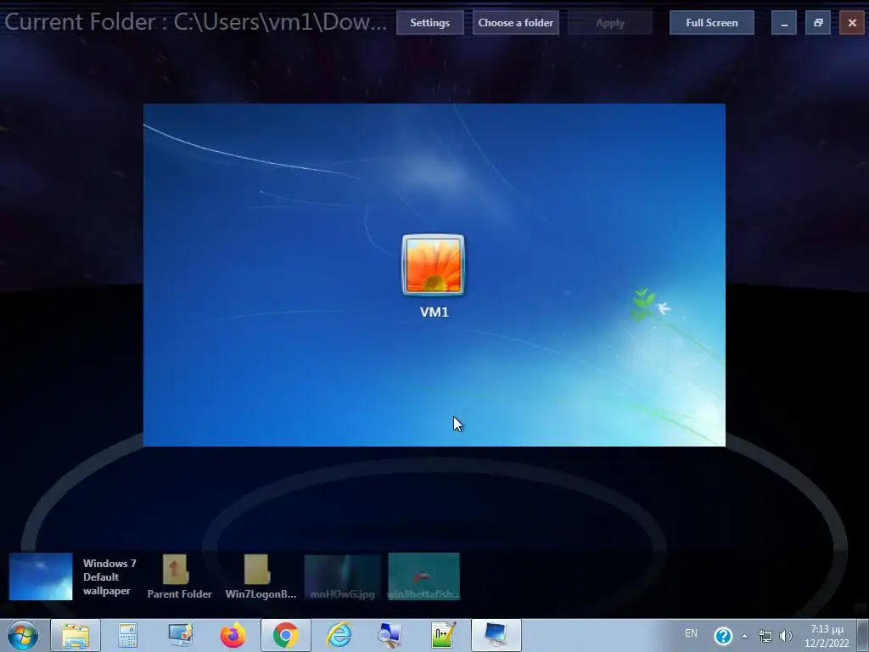
Task: Click the VM1 username label
Action: pyautogui.click(x=434, y=312)
